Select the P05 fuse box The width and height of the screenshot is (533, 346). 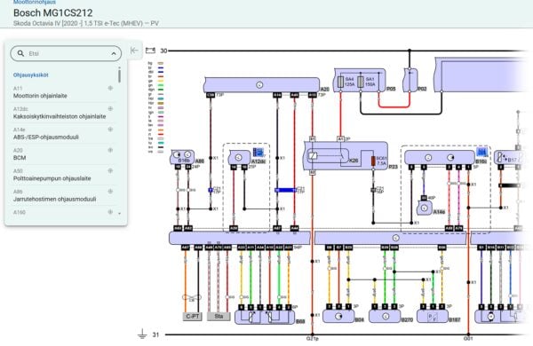click(360, 80)
